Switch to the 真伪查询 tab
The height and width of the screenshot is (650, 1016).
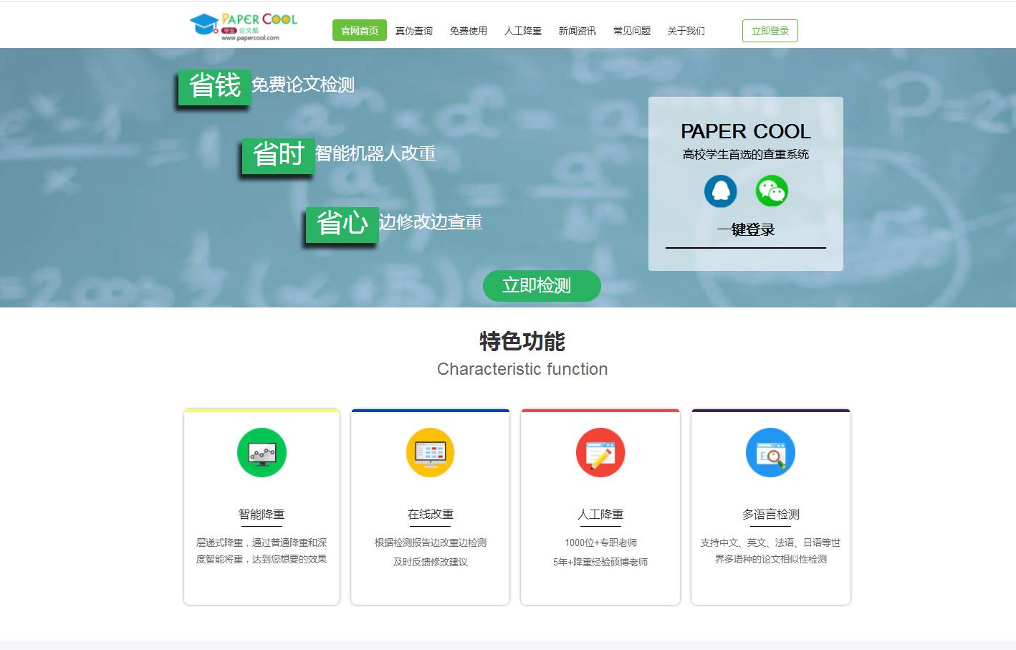pyautogui.click(x=416, y=31)
